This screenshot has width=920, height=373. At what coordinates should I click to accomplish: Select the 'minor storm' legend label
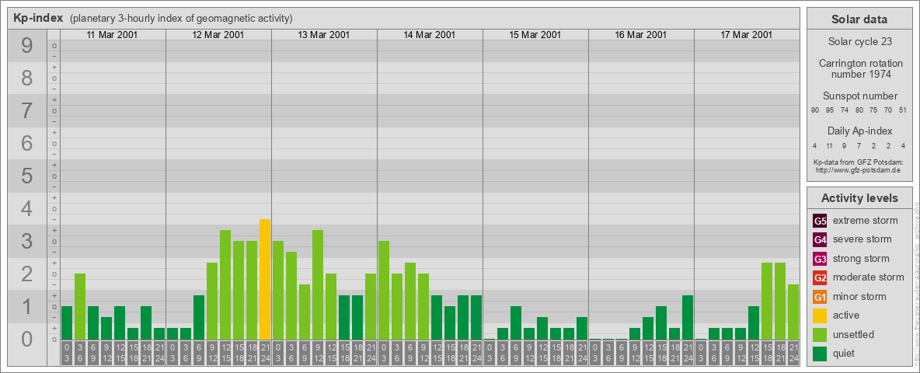click(x=859, y=296)
